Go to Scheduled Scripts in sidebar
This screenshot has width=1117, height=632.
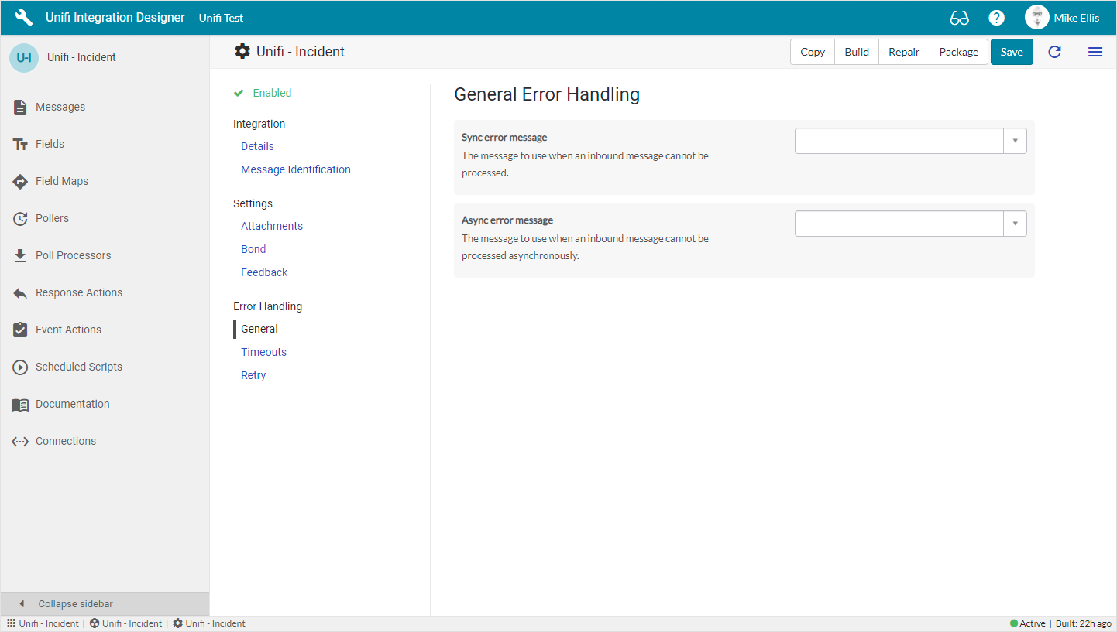point(78,367)
